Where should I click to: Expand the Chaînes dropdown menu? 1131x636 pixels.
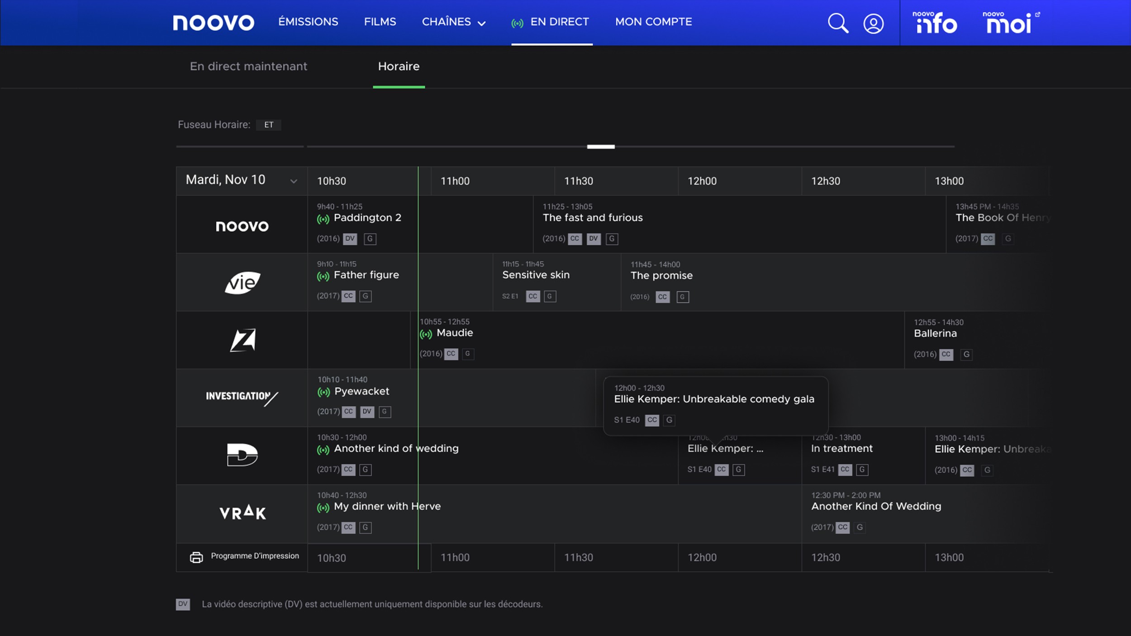tap(454, 22)
